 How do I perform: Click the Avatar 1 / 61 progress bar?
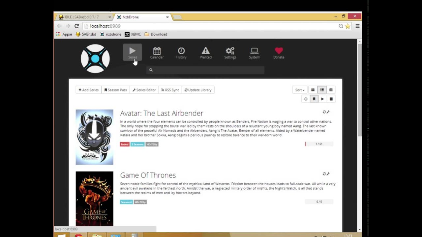[x=319, y=144]
